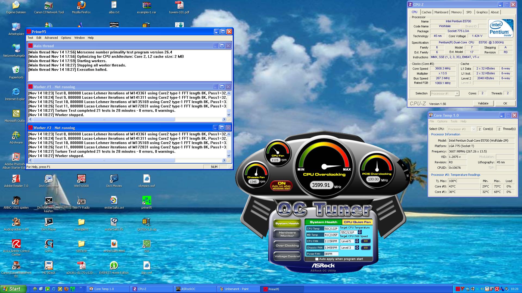Viewport: 522px width, 293px height.
Task: Open Papierkorb recycle bin
Action: click(16, 72)
